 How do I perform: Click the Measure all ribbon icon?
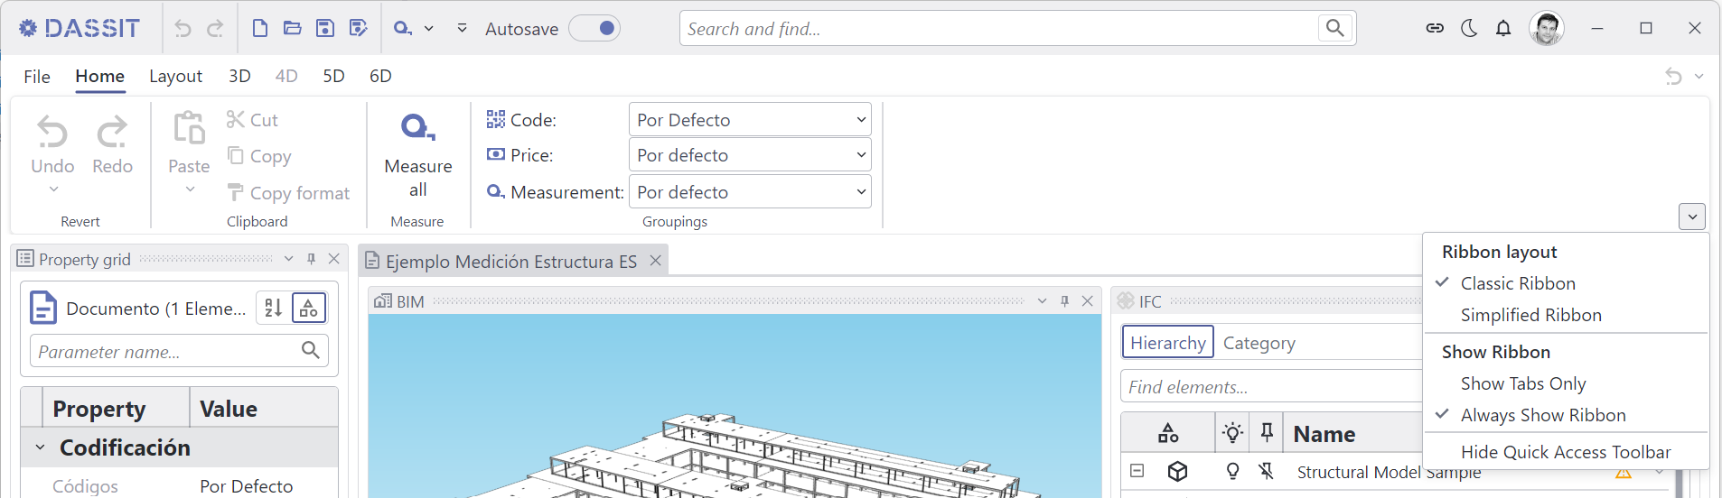click(417, 127)
